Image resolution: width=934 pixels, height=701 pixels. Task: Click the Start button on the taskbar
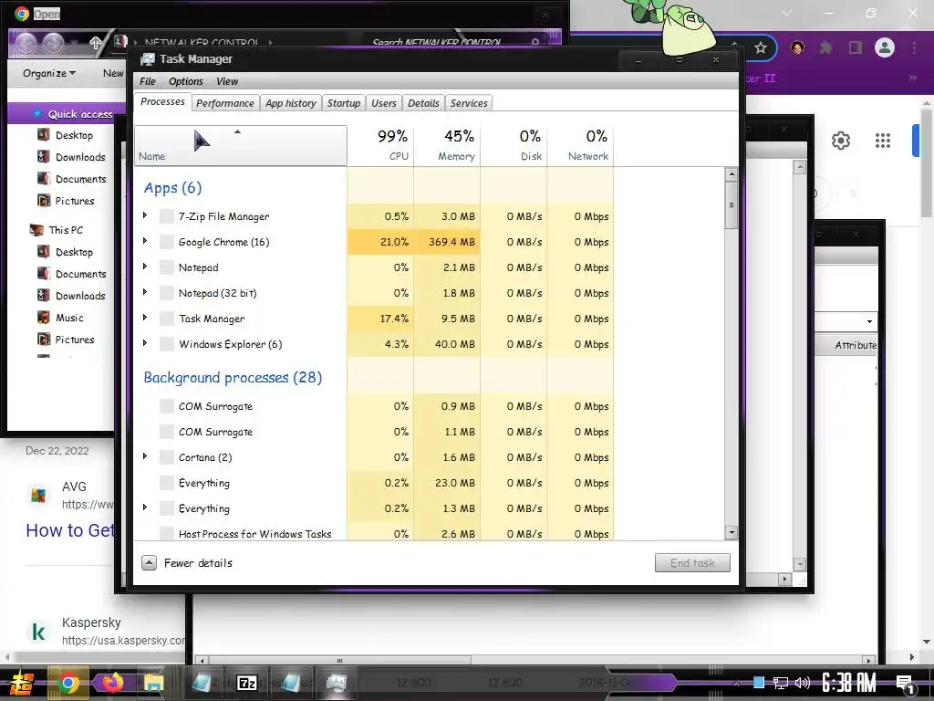(x=22, y=683)
